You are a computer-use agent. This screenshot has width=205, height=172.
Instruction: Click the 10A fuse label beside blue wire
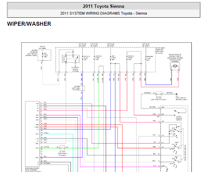coord(86,58)
